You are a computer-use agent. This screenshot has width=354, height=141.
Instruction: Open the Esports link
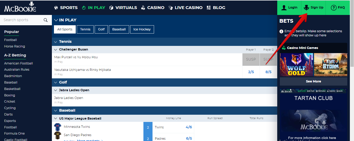point(10,121)
